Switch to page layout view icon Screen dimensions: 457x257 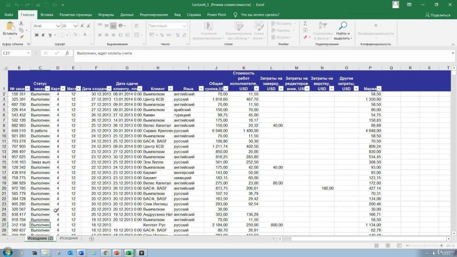[x=388, y=246]
